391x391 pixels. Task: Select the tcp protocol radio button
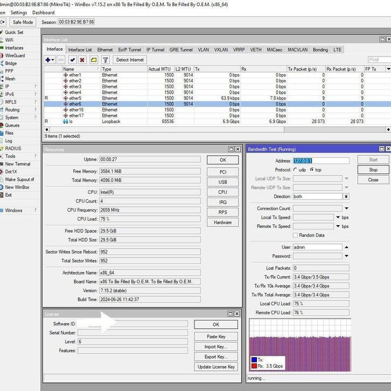pos(312,170)
